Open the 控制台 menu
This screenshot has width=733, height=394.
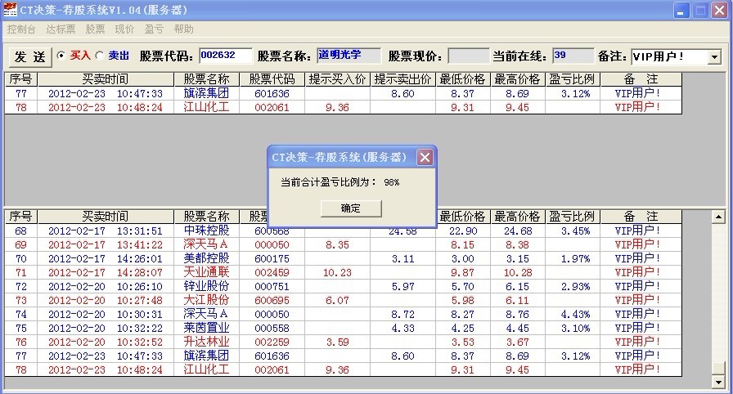pos(21,29)
